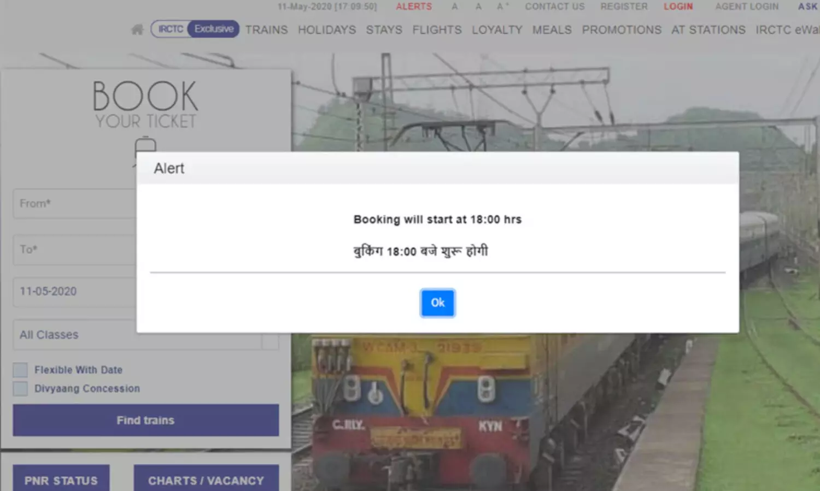Select the largest font size A+

pyautogui.click(x=502, y=7)
